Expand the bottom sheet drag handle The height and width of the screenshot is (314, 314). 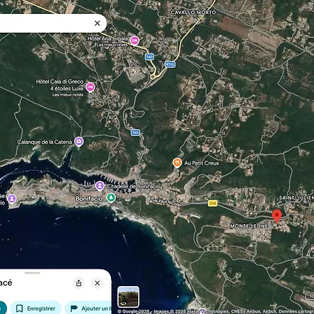32,273
